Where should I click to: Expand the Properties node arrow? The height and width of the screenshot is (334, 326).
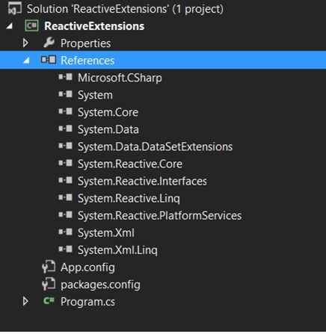coord(25,43)
